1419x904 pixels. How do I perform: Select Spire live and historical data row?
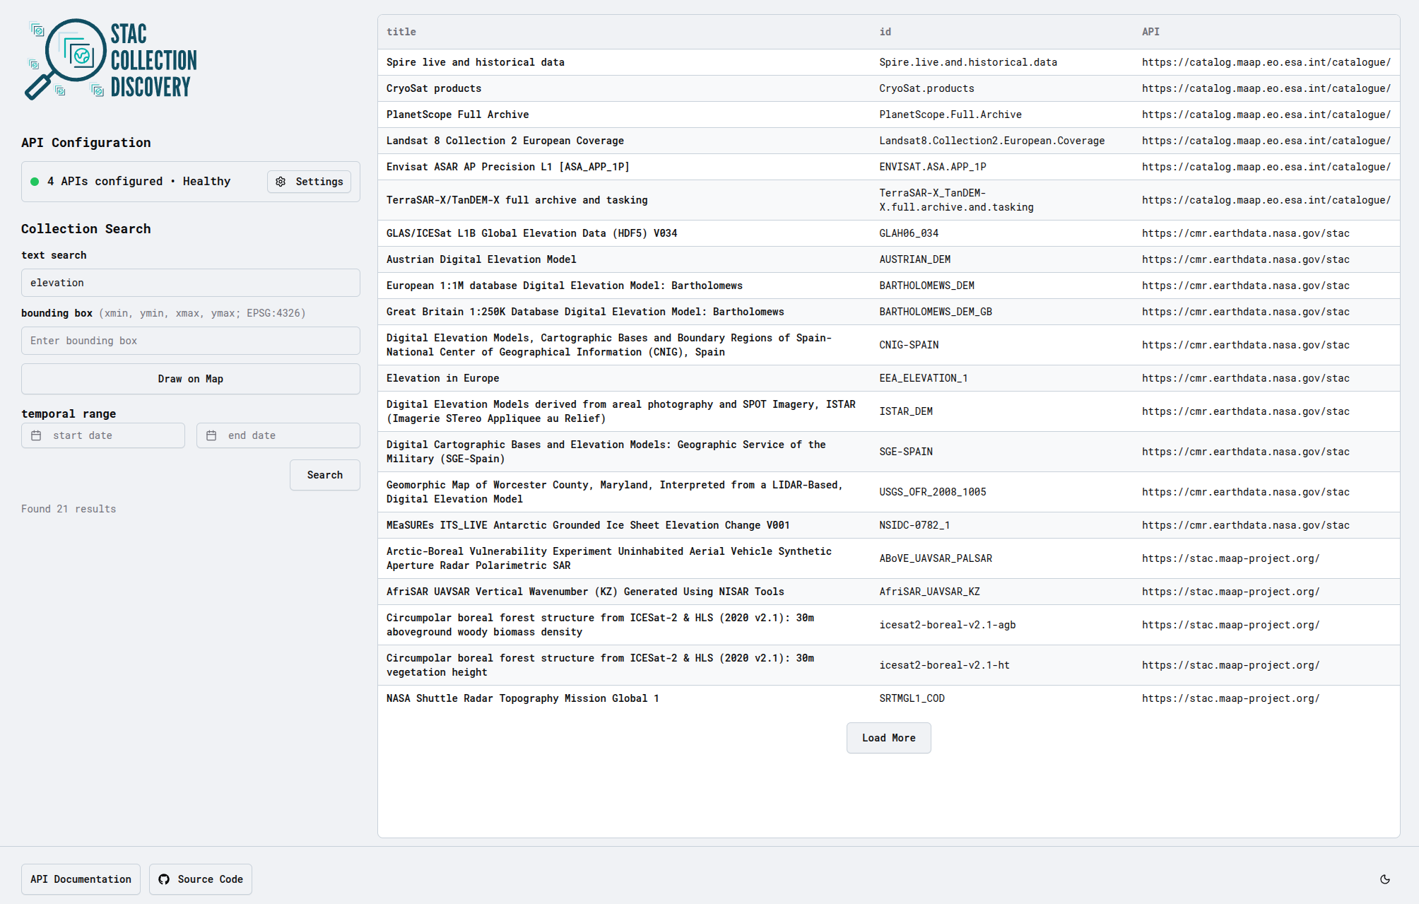[x=889, y=62]
